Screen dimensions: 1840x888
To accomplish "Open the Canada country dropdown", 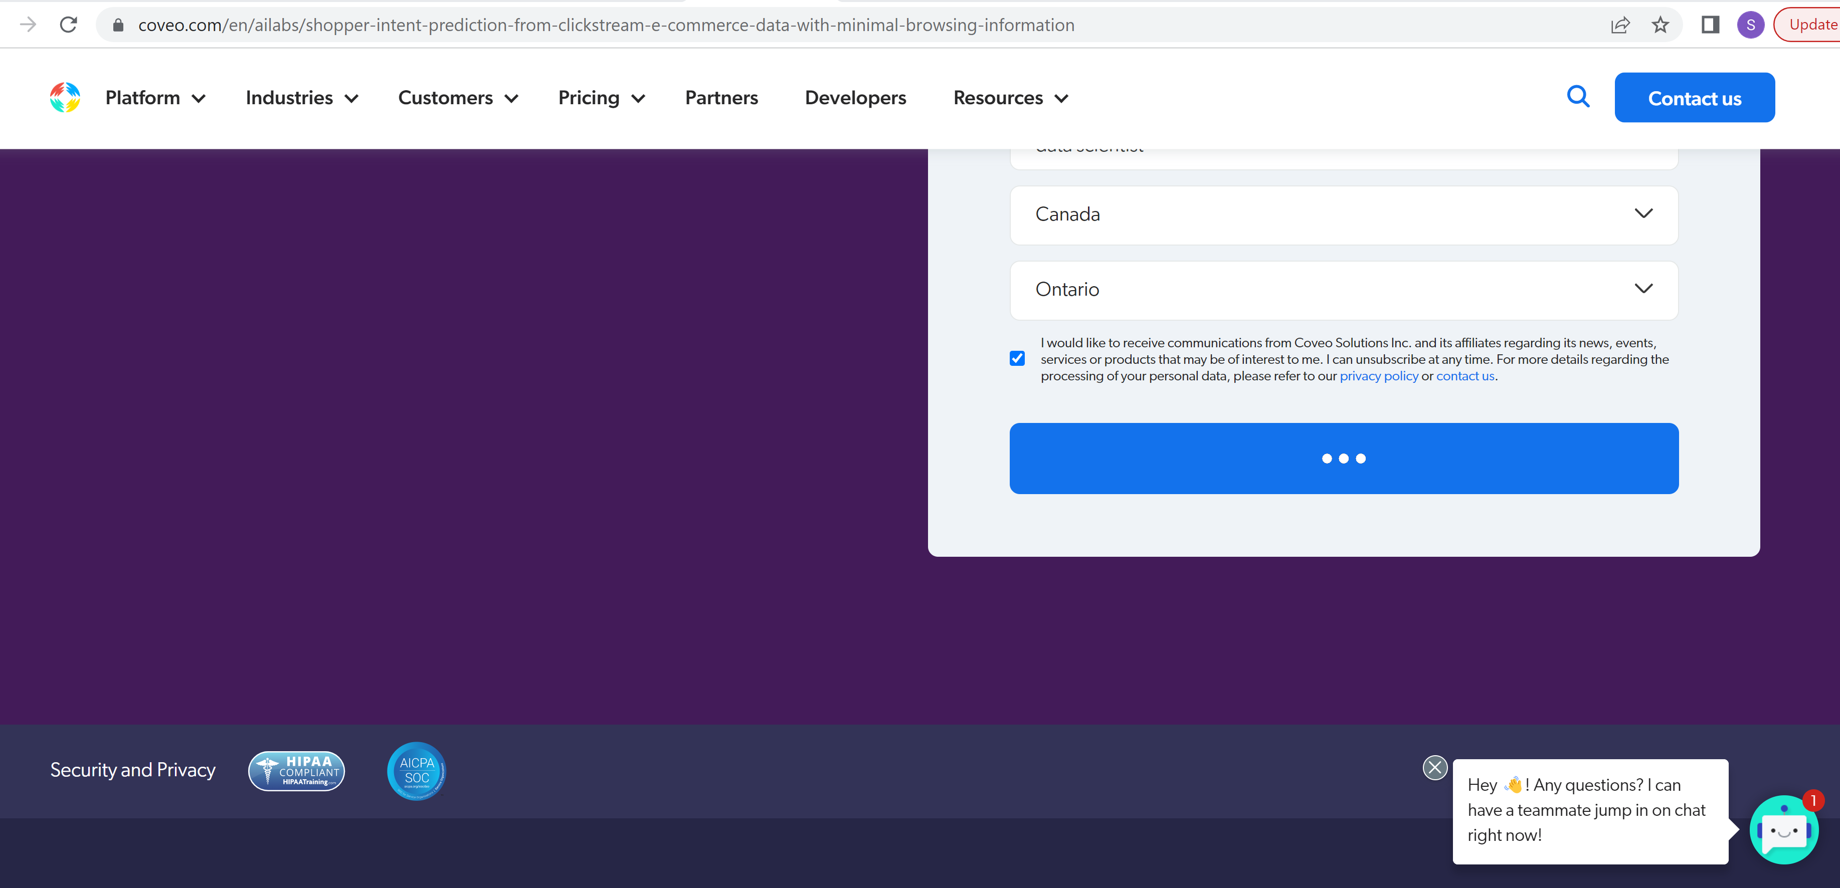I will (x=1343, y=214).
